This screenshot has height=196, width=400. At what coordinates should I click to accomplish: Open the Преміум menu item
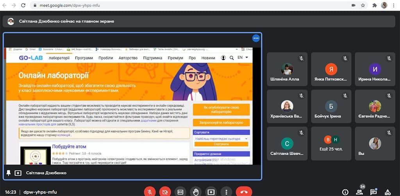tap(175, 58)
